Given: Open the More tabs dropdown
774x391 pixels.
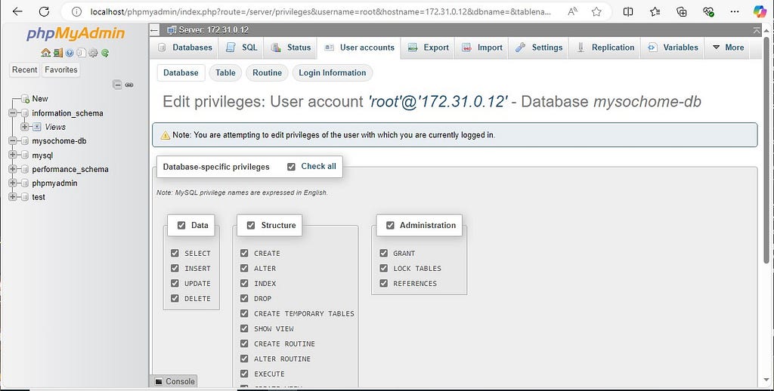Looking at the screenshot, I should tap(728, 48).
